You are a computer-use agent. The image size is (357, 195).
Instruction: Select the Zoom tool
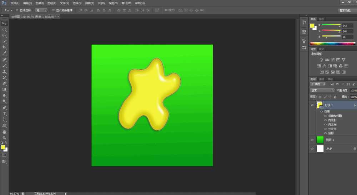4,138
